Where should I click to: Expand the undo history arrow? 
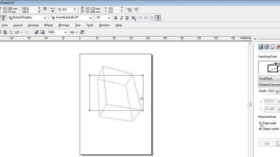coord(21,32)
